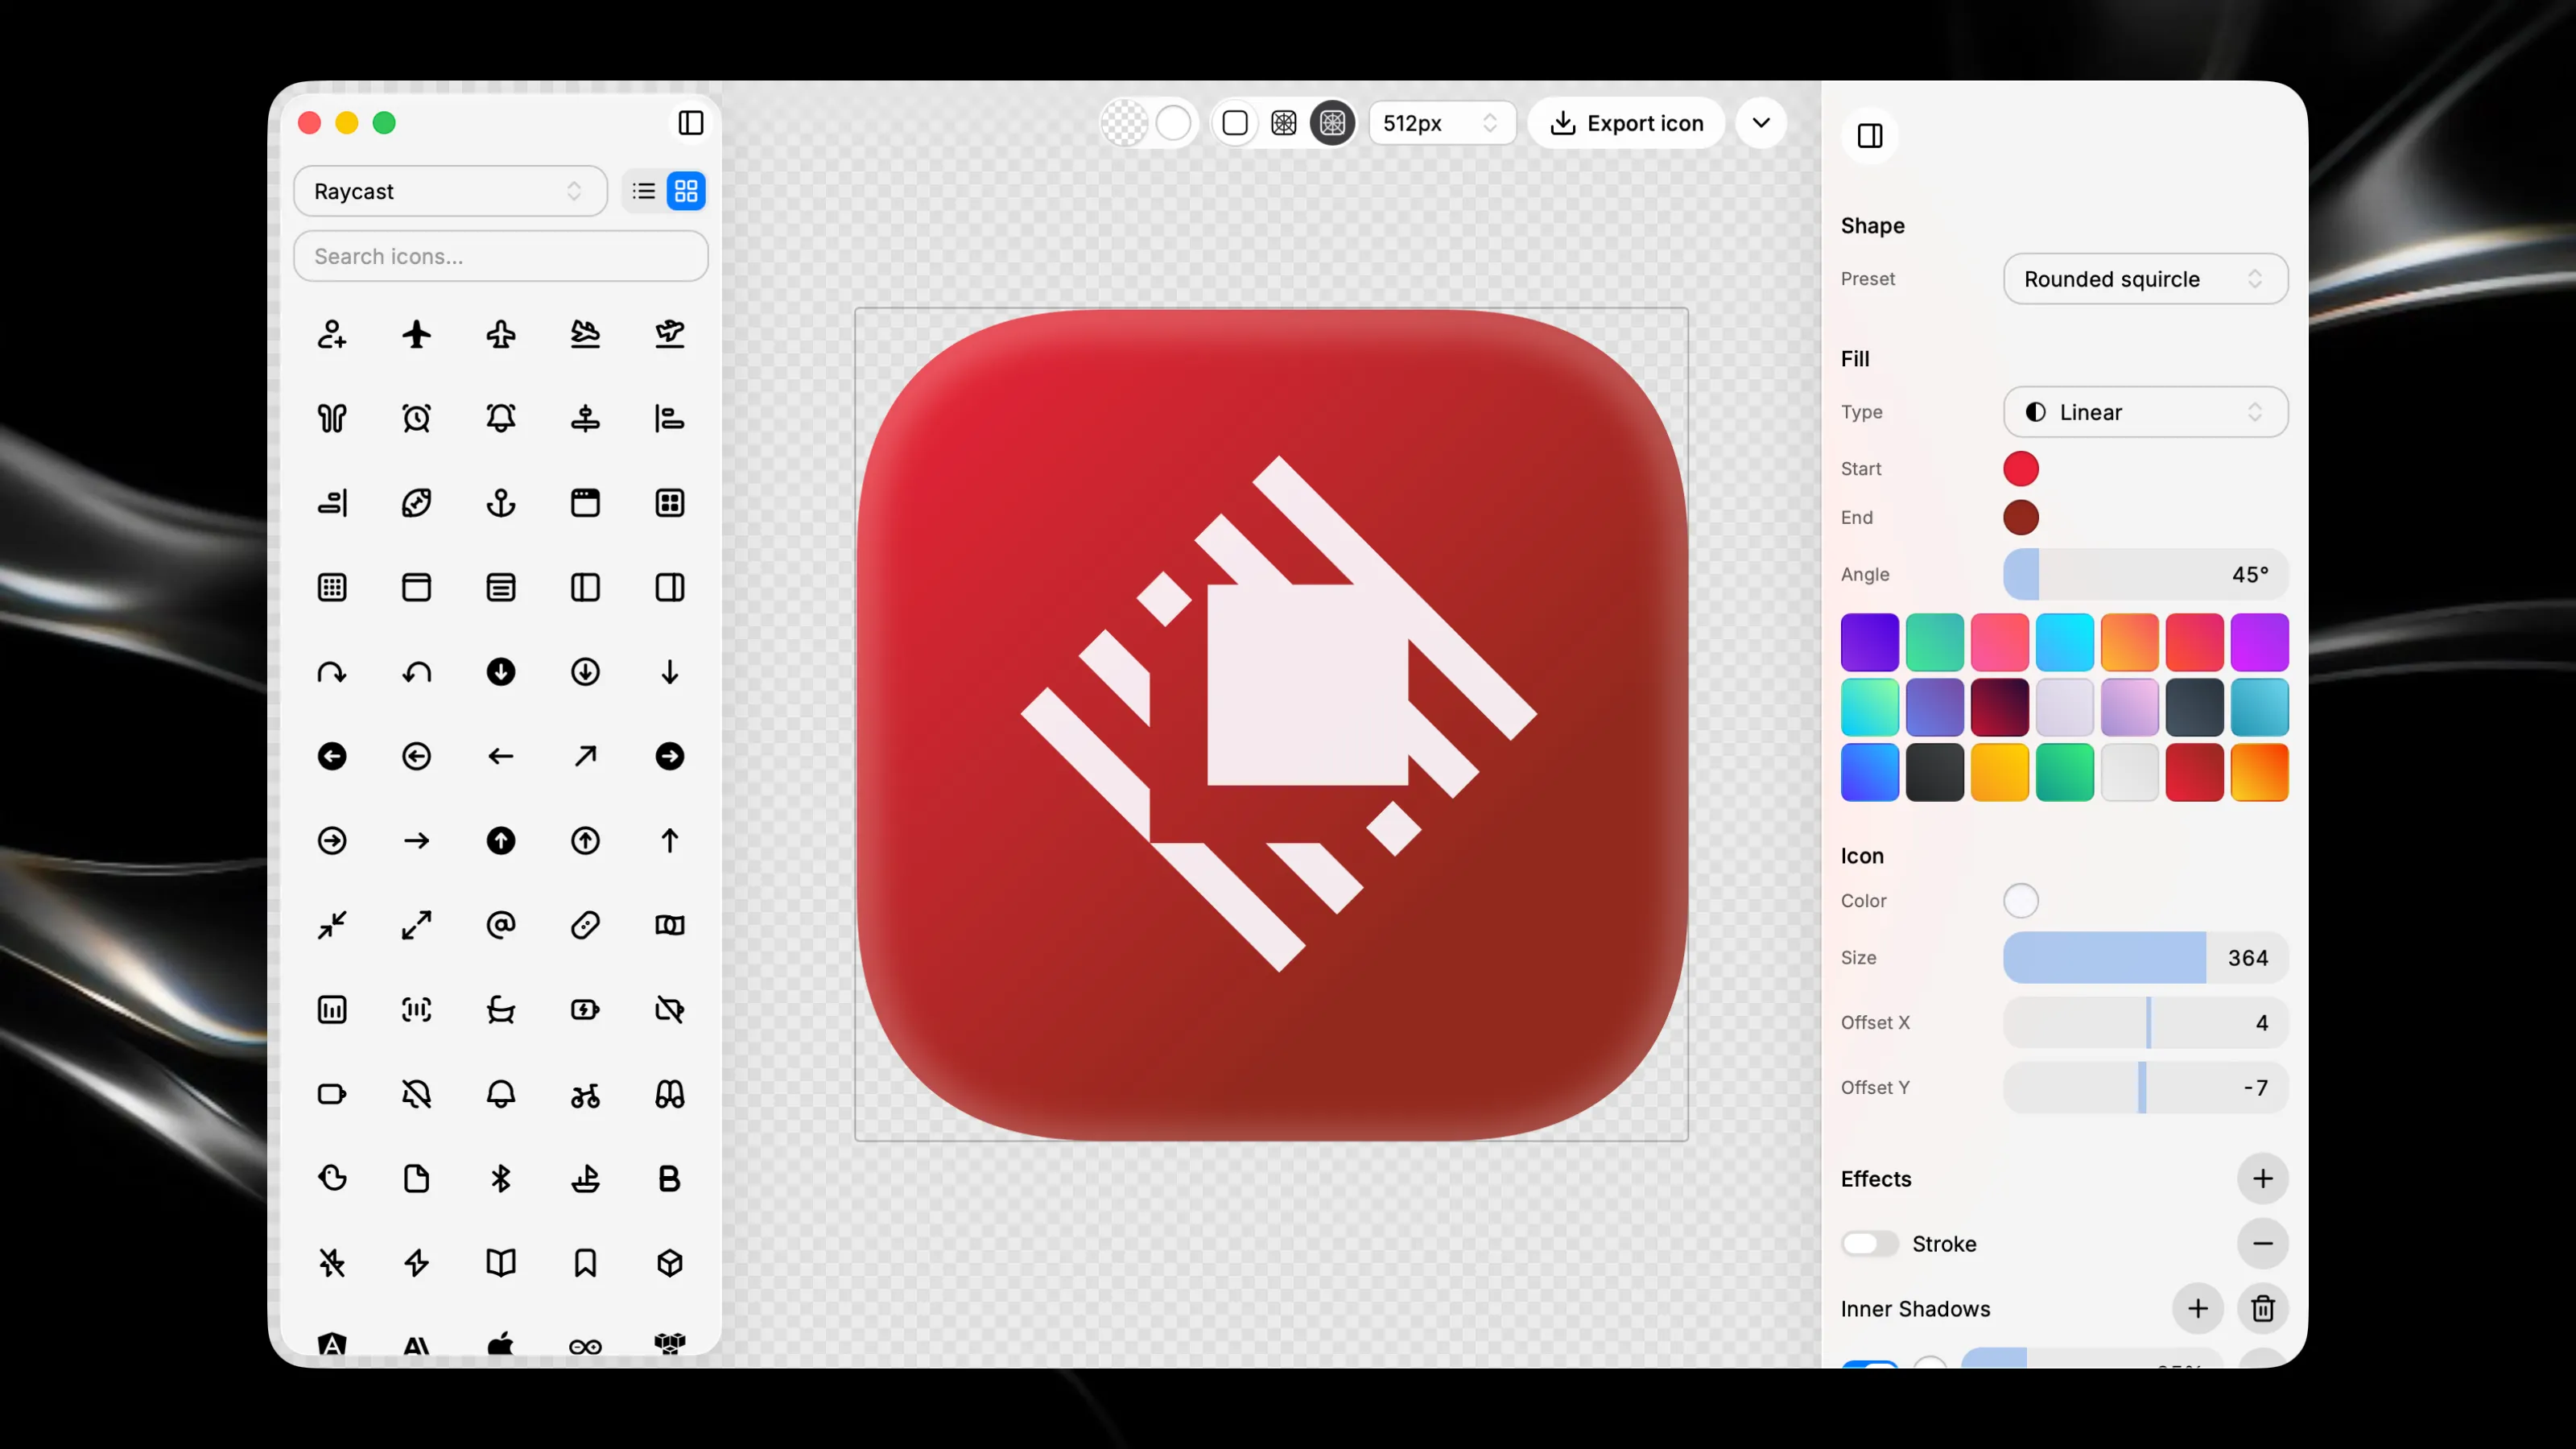Open the icon Color swatch
Image resolution: width=2576 pixels, height=1449 pixels.
pyautogui.click(x=2021, y=901)
